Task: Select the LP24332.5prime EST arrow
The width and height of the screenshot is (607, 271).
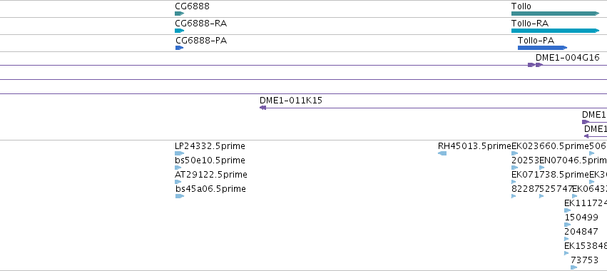Action: click(x=179, y=153)
